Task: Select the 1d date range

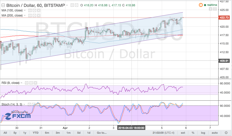Action: pos(89,133)
